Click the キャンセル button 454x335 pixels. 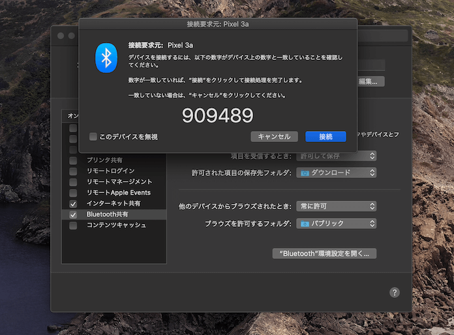pyautogui.click(x=274, y=137)
